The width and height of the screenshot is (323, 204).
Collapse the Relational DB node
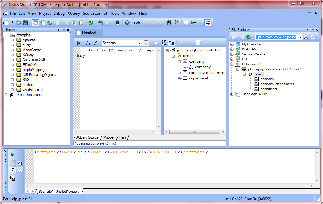coord(231,64)
